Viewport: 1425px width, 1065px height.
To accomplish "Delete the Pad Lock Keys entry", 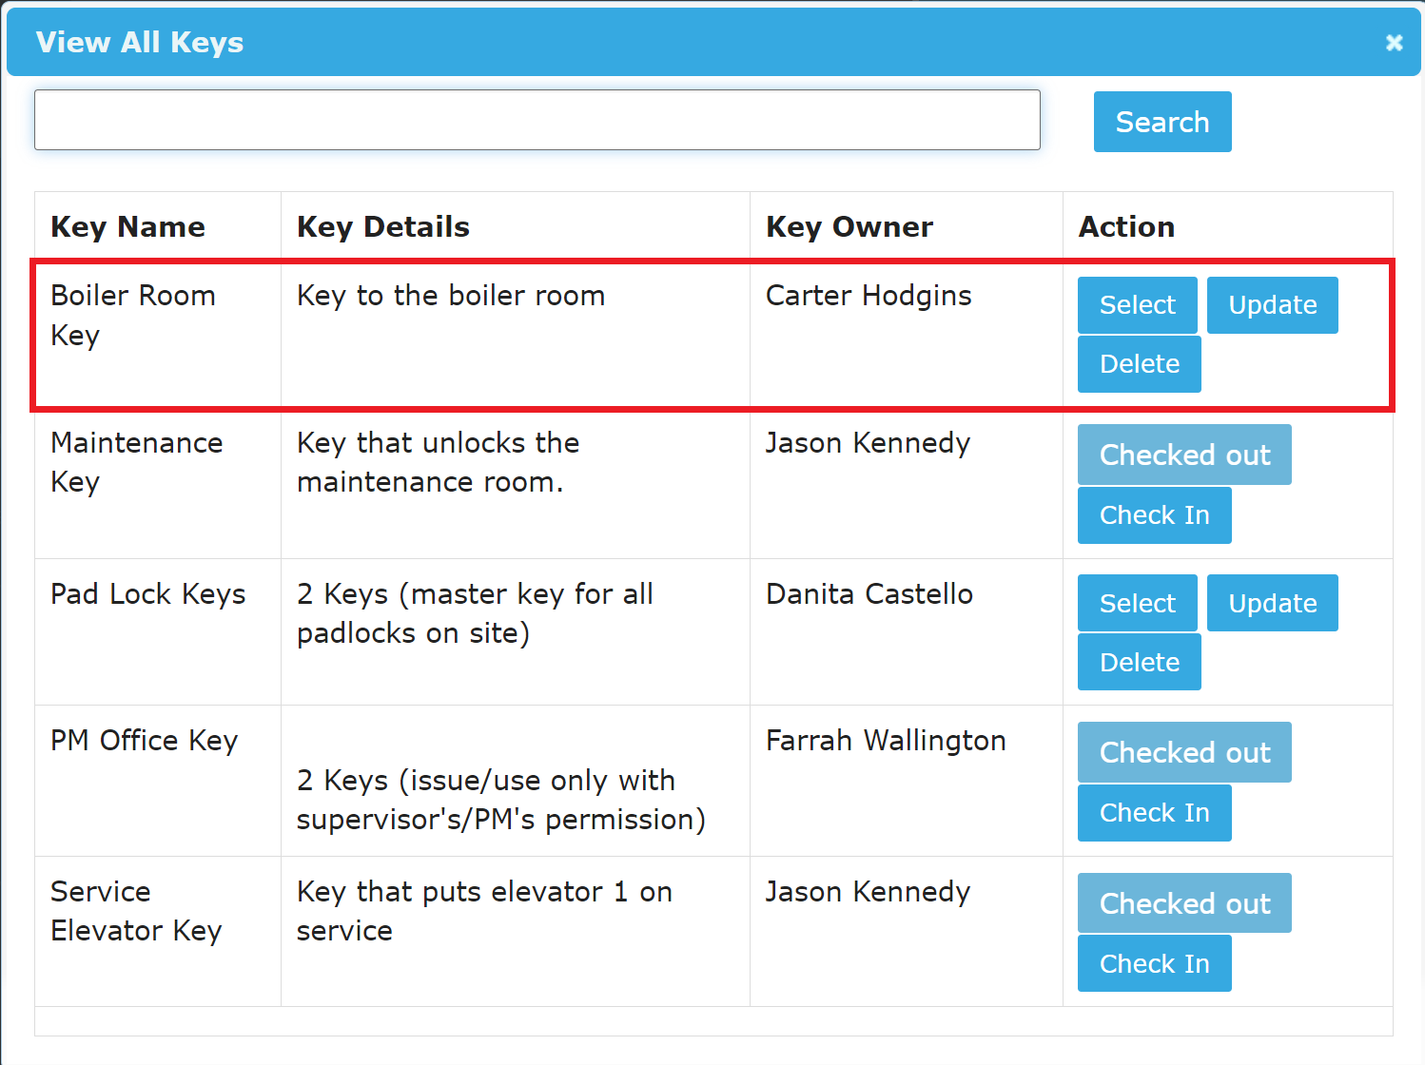I will click(x=1139, y=662).
